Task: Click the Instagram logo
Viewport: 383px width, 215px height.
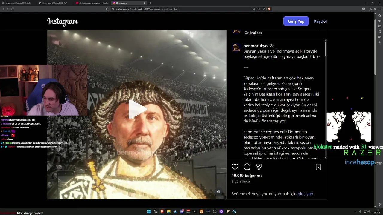Action: pyautogui.click(x=63, y=21)
